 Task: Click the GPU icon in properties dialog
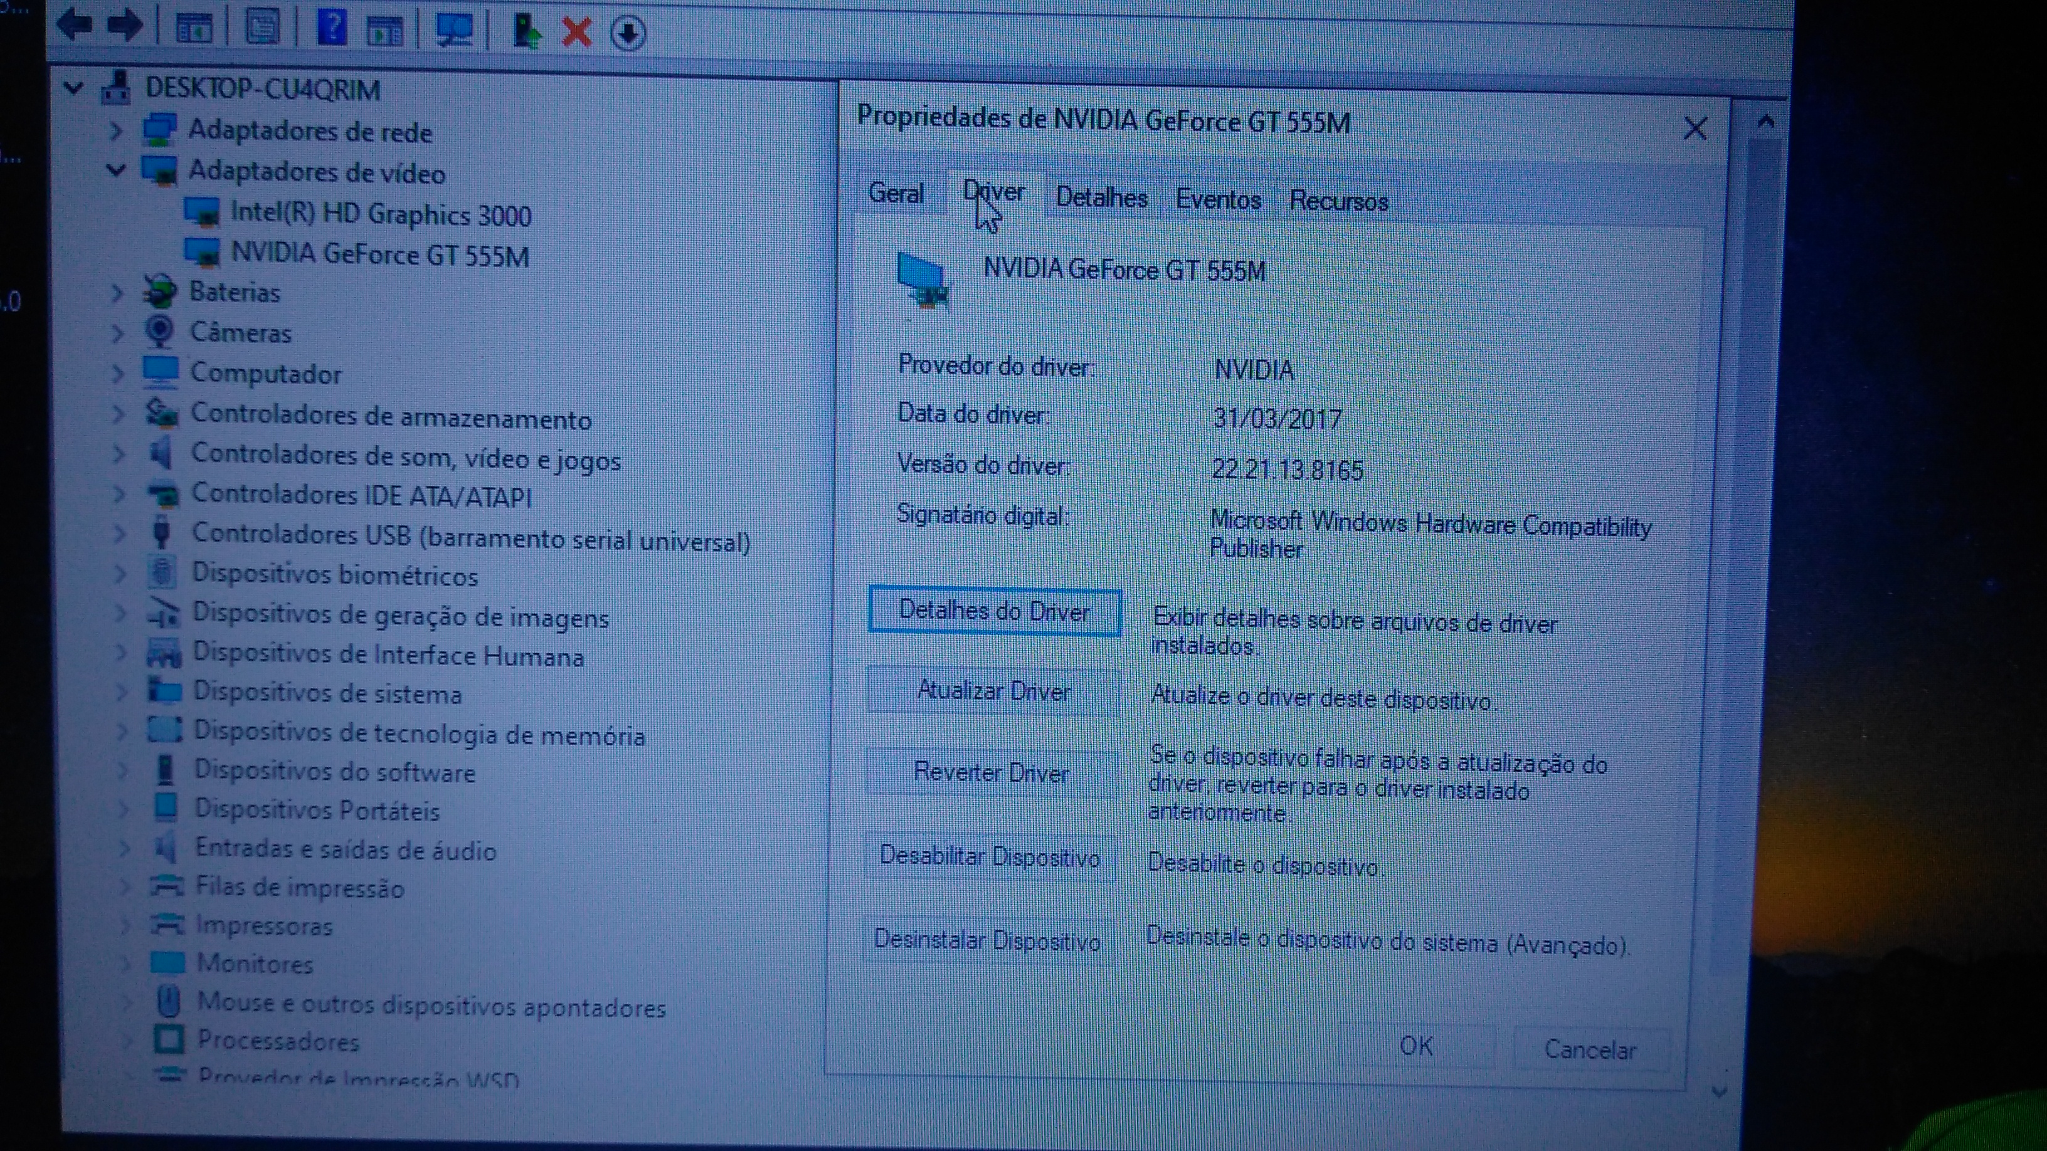pos(923,280)
